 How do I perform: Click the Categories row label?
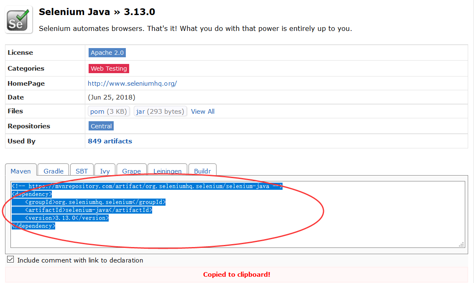(x=25, y=69)
